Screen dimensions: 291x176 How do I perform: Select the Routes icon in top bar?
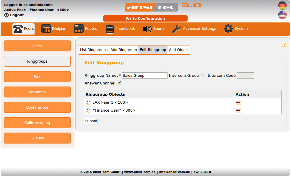[79, 29]
